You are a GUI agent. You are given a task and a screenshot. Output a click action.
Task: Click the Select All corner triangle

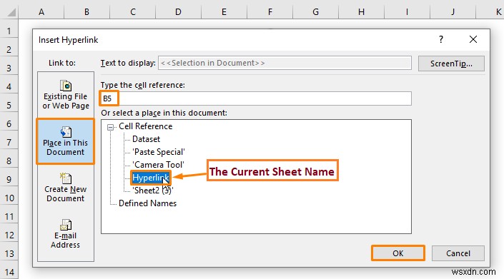tap(11, 13)
